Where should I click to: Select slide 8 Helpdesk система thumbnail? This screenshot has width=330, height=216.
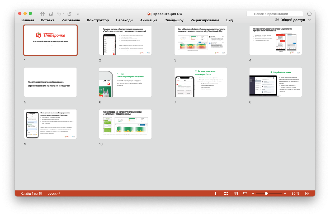point(276,82)
